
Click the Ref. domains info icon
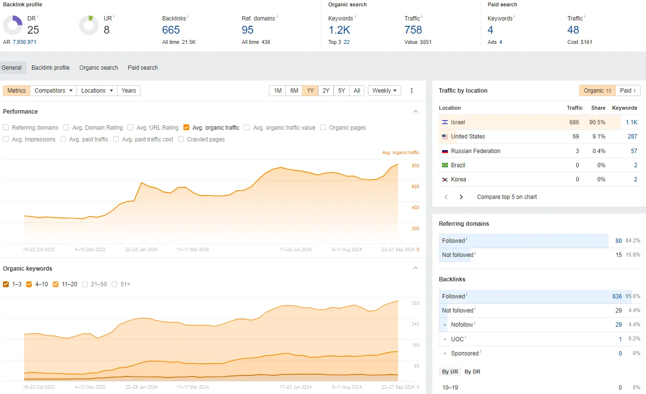point(277,17)
